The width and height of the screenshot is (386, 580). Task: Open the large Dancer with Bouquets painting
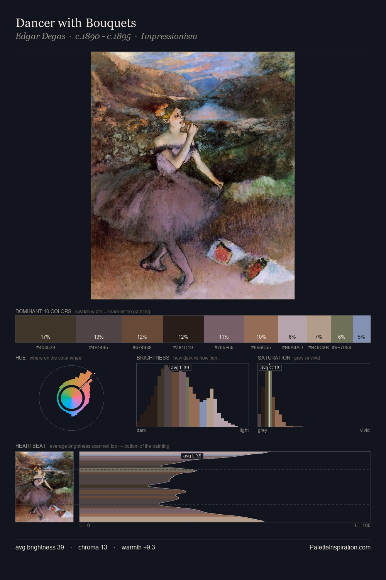click(x=193, y=176)
